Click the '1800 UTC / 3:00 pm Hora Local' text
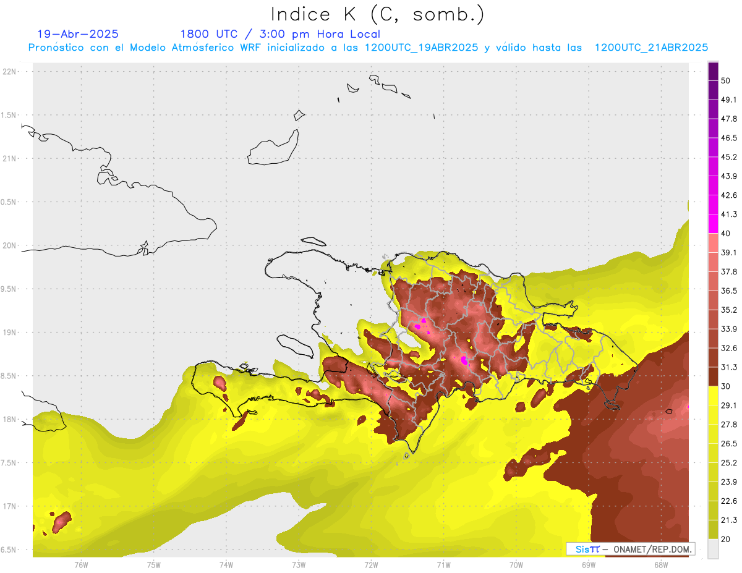The width and height of the screenshot is (742, 573). point(280,34)
